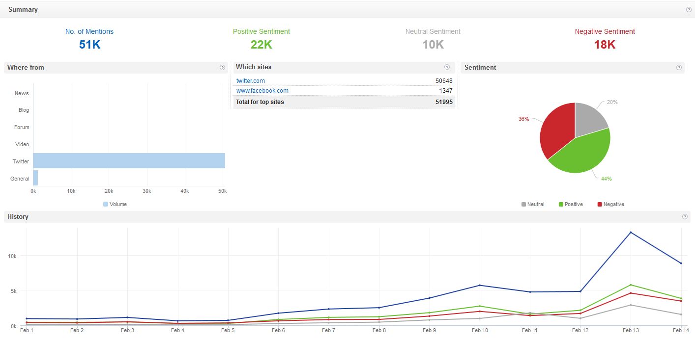
Task: Click the General bar in Where from chart
Action: pos(35,178)
